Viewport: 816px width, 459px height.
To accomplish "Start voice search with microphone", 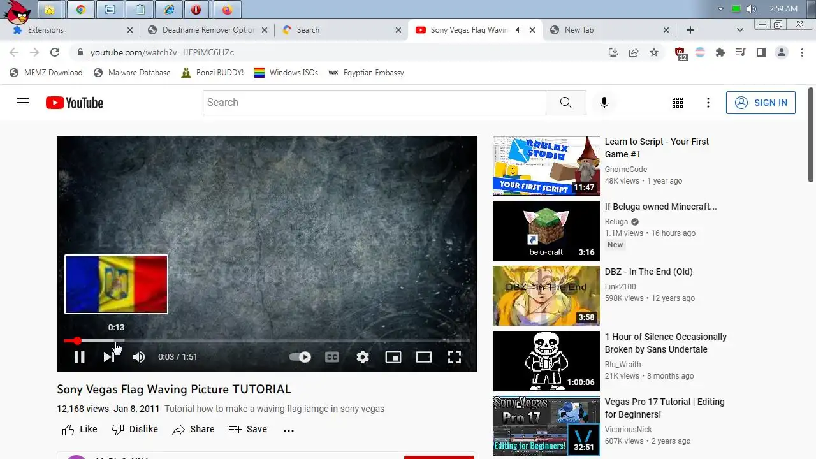I will point(604,103).
